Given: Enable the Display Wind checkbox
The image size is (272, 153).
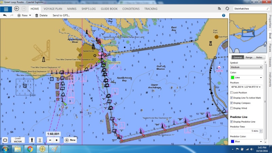Looking at the screenshot, I should [x=232, y=108].
